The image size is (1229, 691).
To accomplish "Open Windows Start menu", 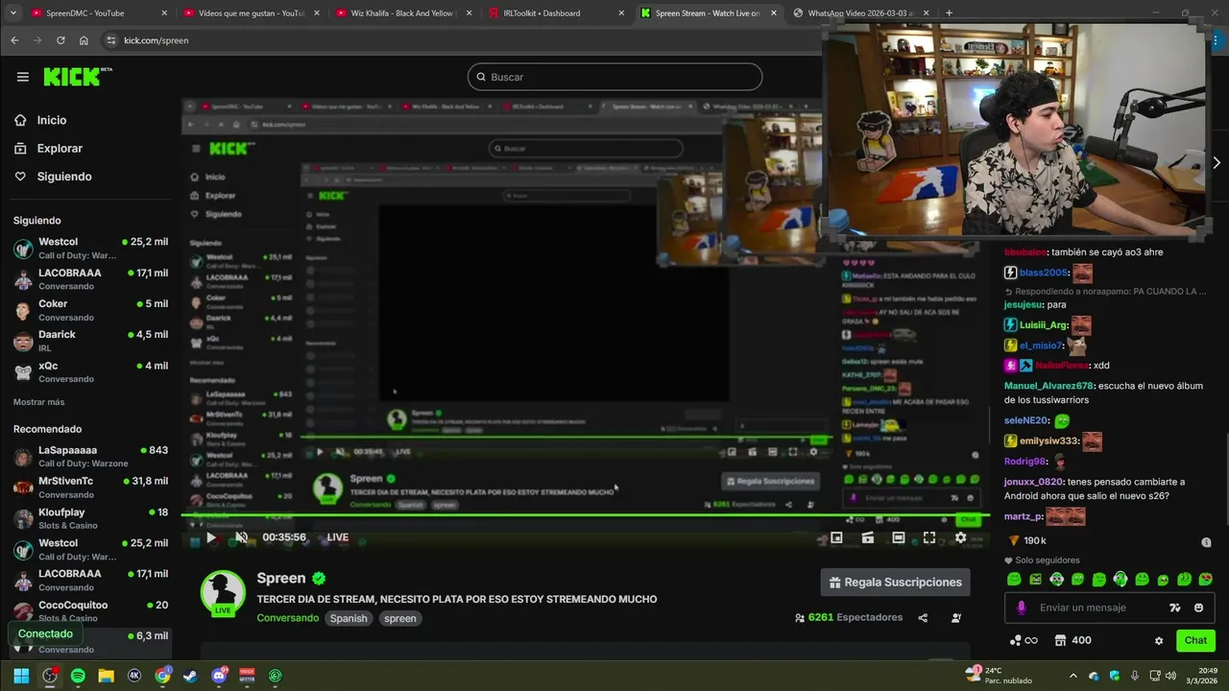I will point(21,676).
